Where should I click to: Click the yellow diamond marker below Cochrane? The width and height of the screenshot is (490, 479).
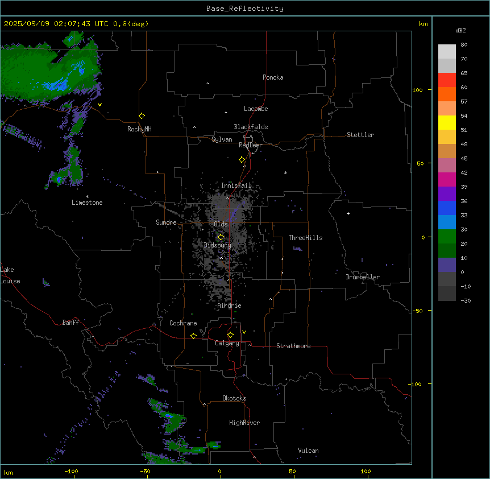pyautogui.click(x=193, y=336)
